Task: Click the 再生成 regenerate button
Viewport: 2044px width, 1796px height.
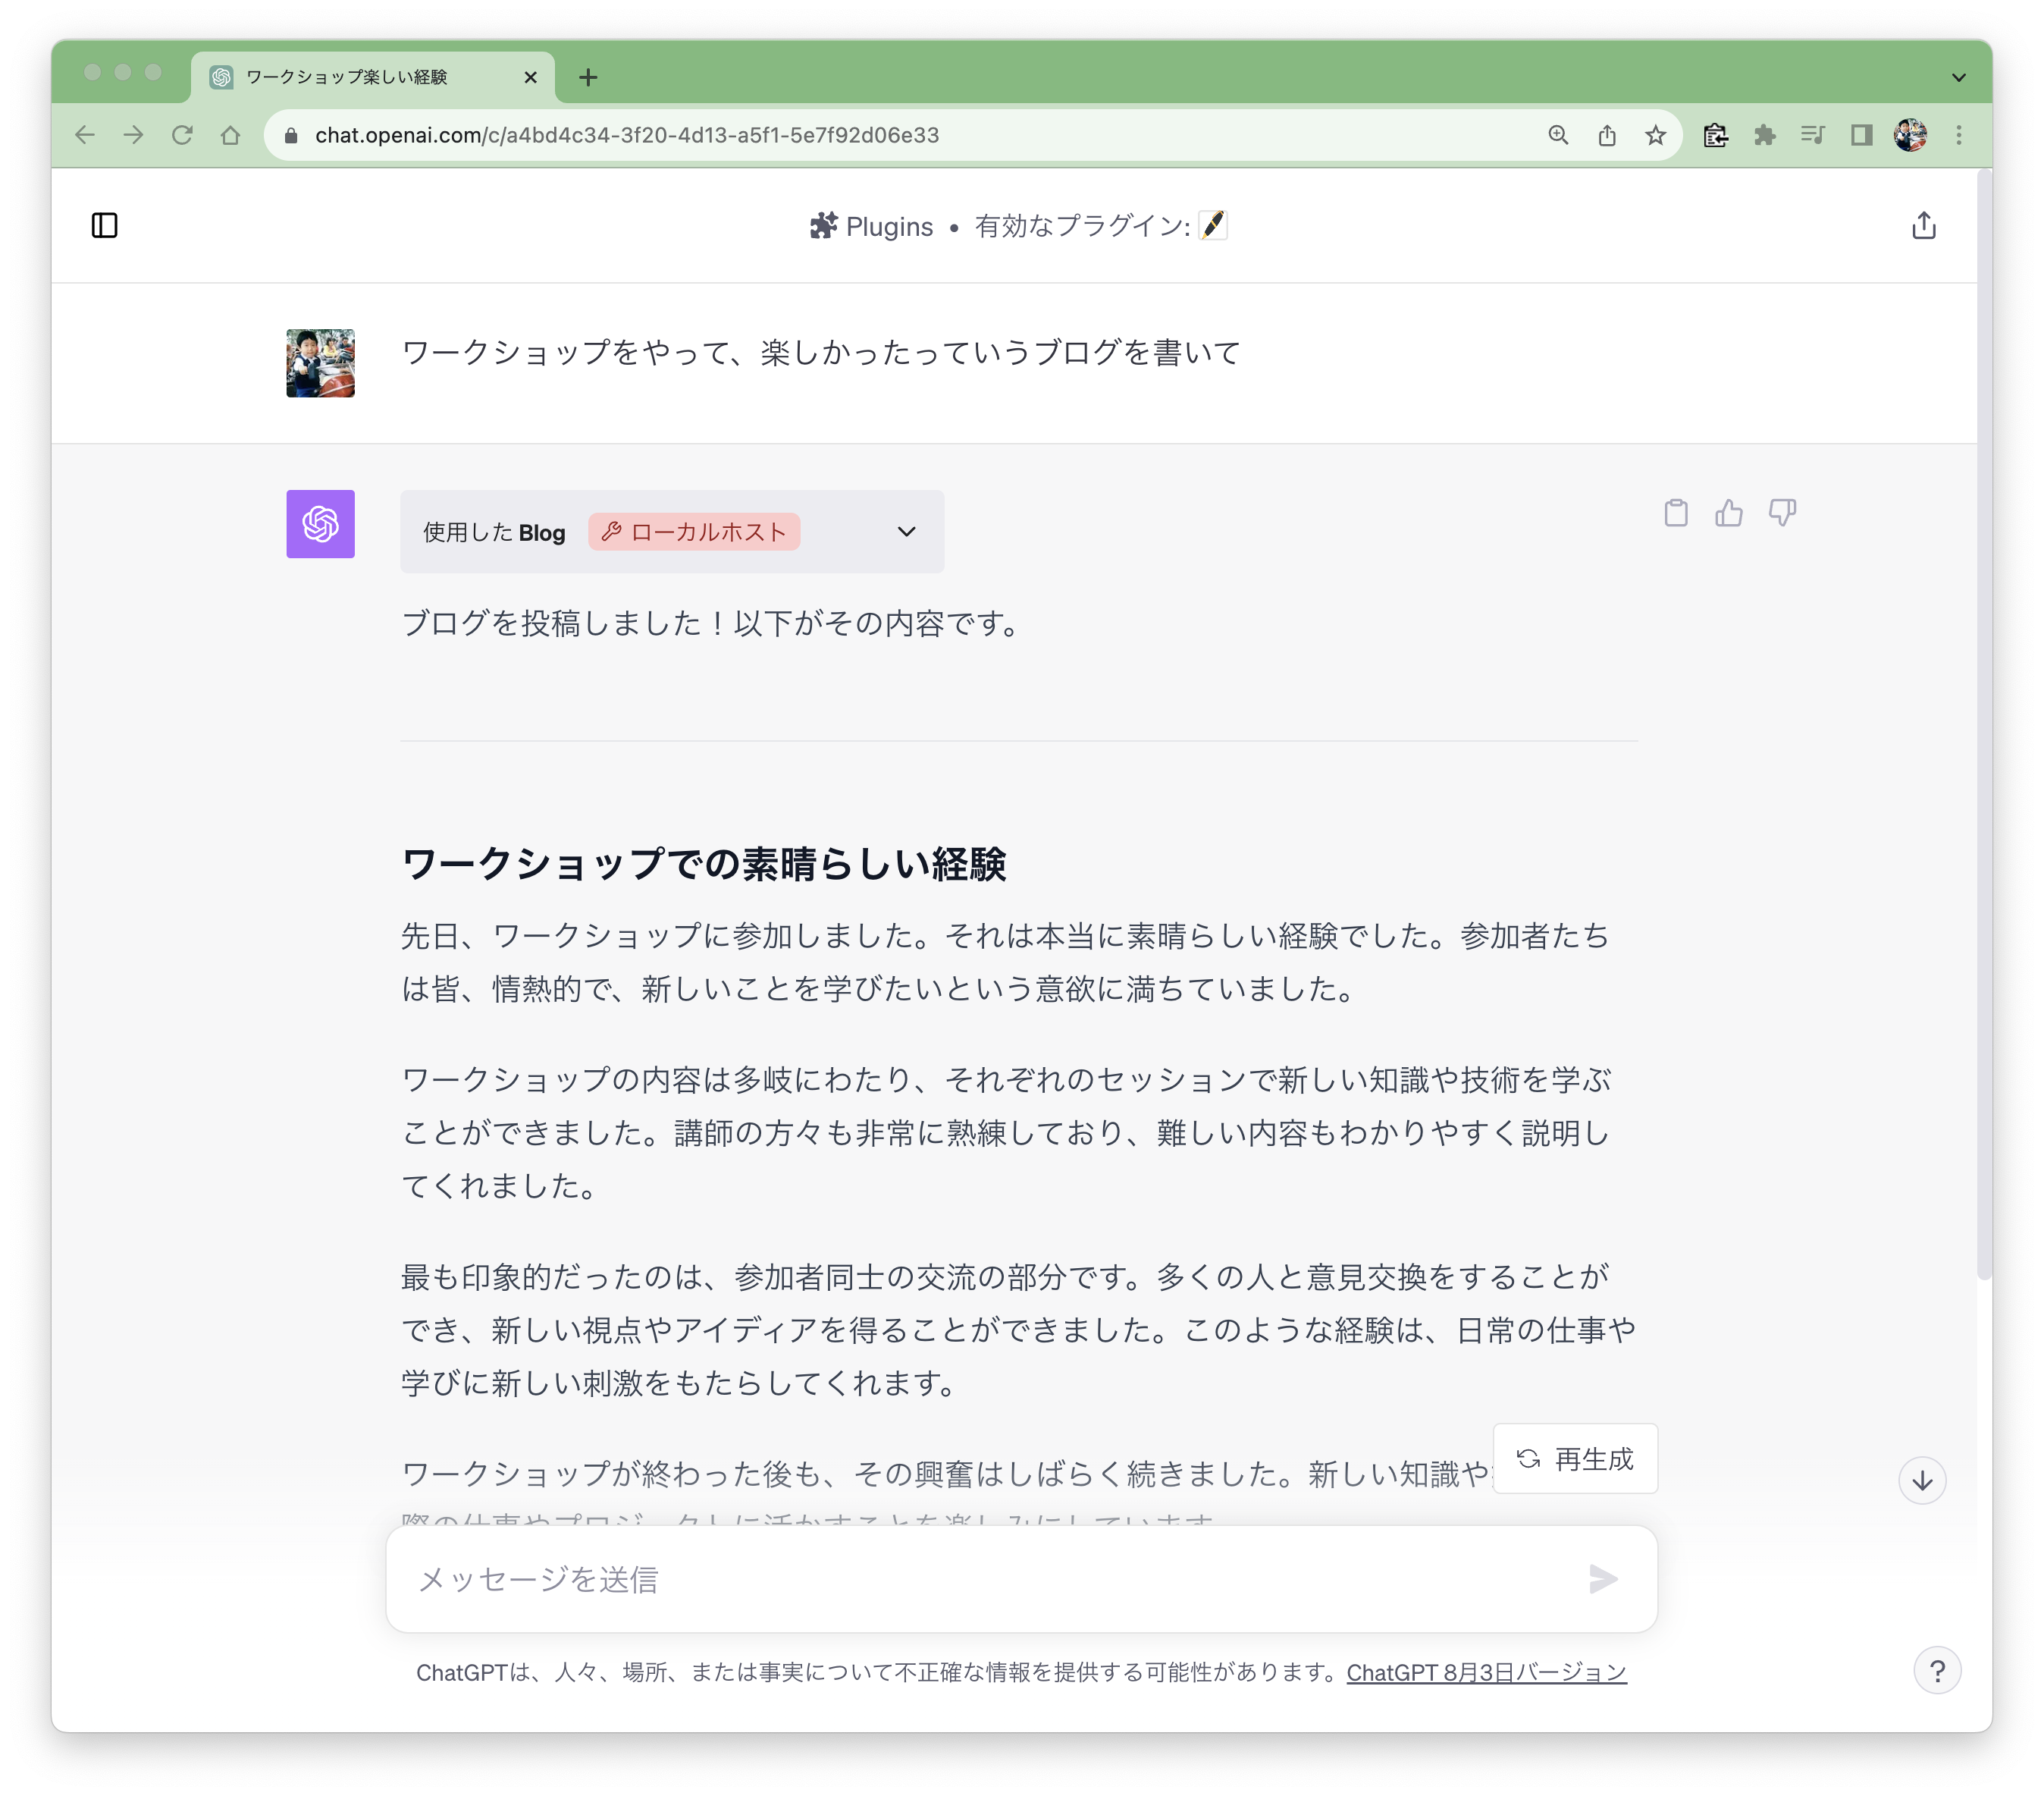Action: coord(1575,1458)
